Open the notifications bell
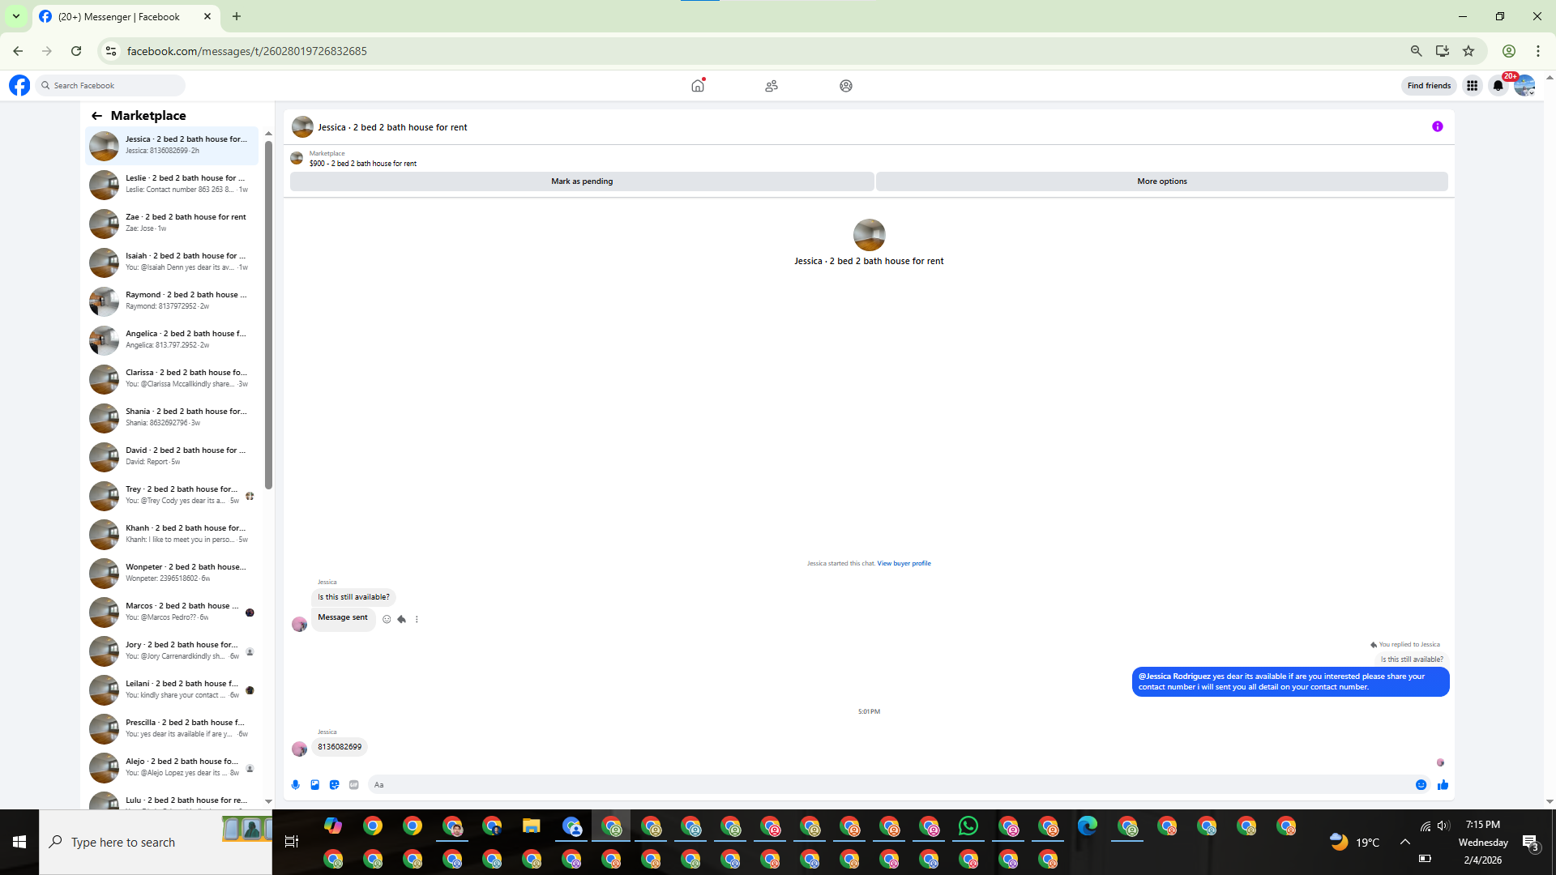The height and width of the screenshot is (875, 1556). click(1498, 85)
